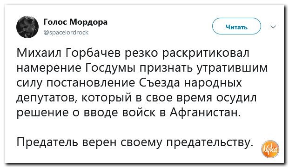Click the orange Nyka watermark logo
The image size is (289, 168).
pos(270,149)
